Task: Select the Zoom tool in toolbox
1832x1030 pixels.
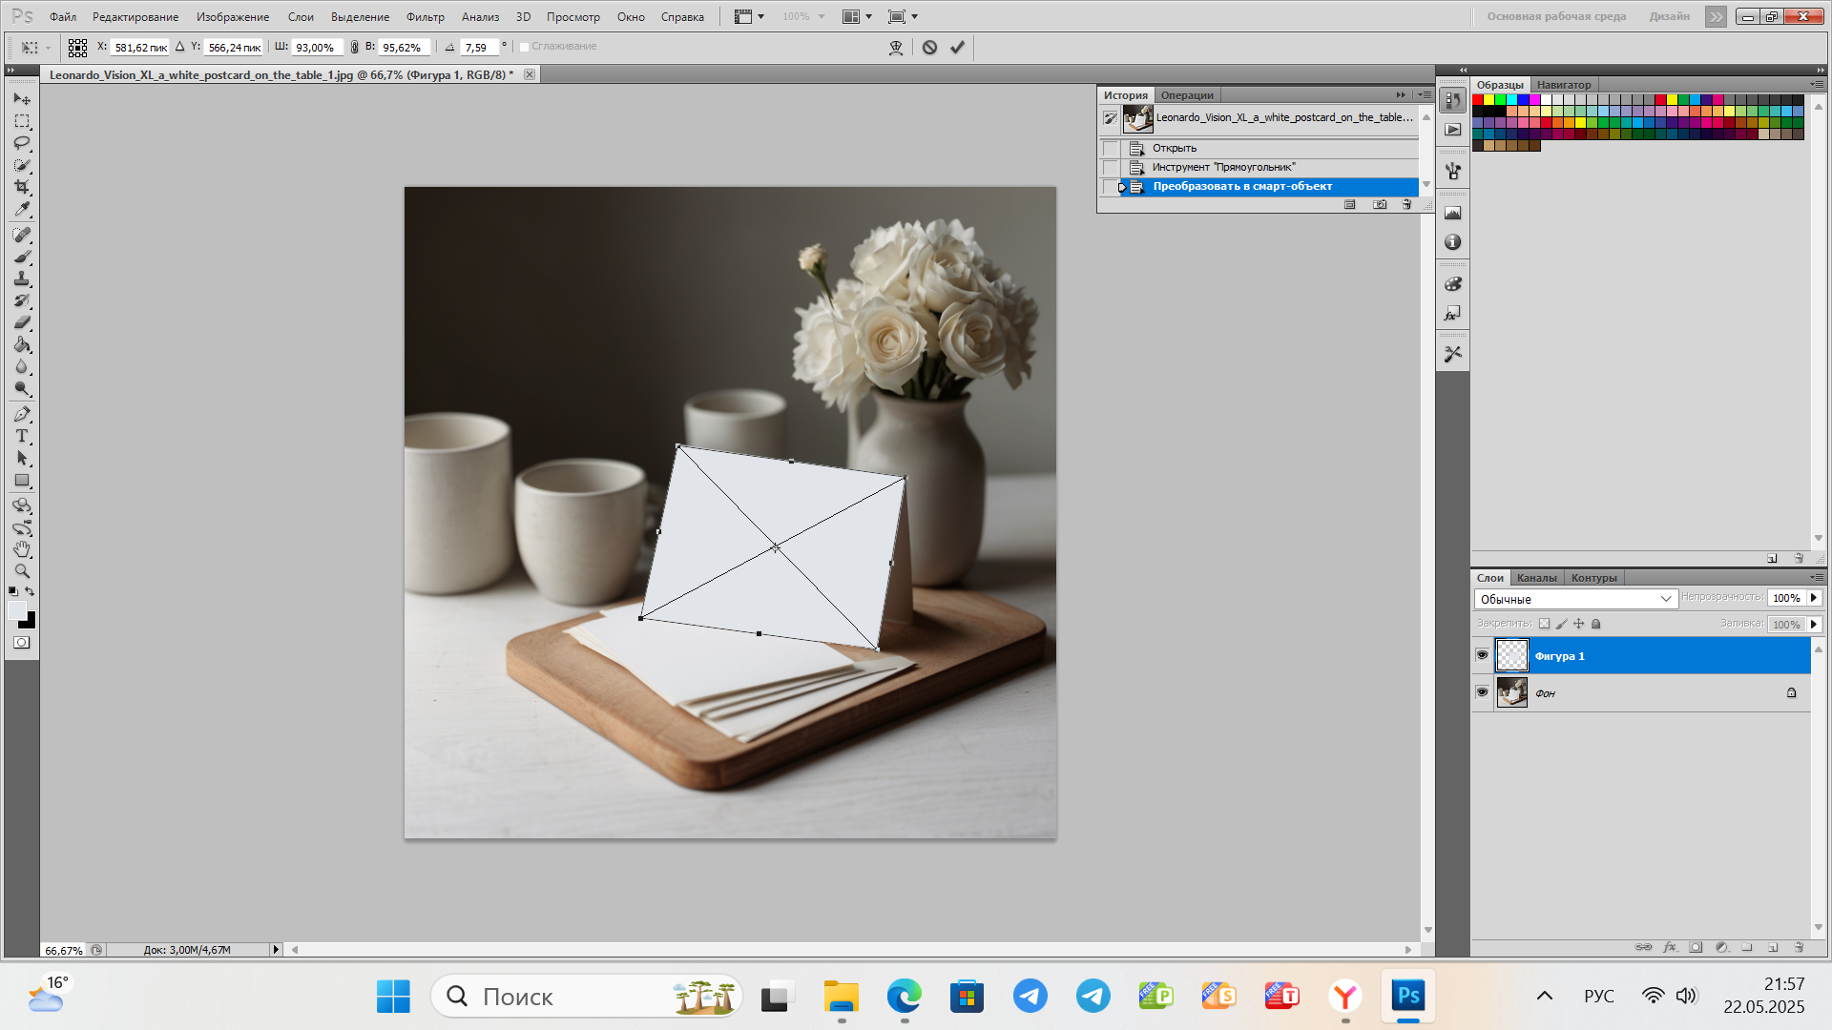Action: point(22,572)
